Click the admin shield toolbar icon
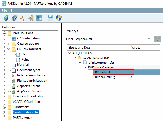163x121 pixels. pyautogui.click(x=59, y=18)
